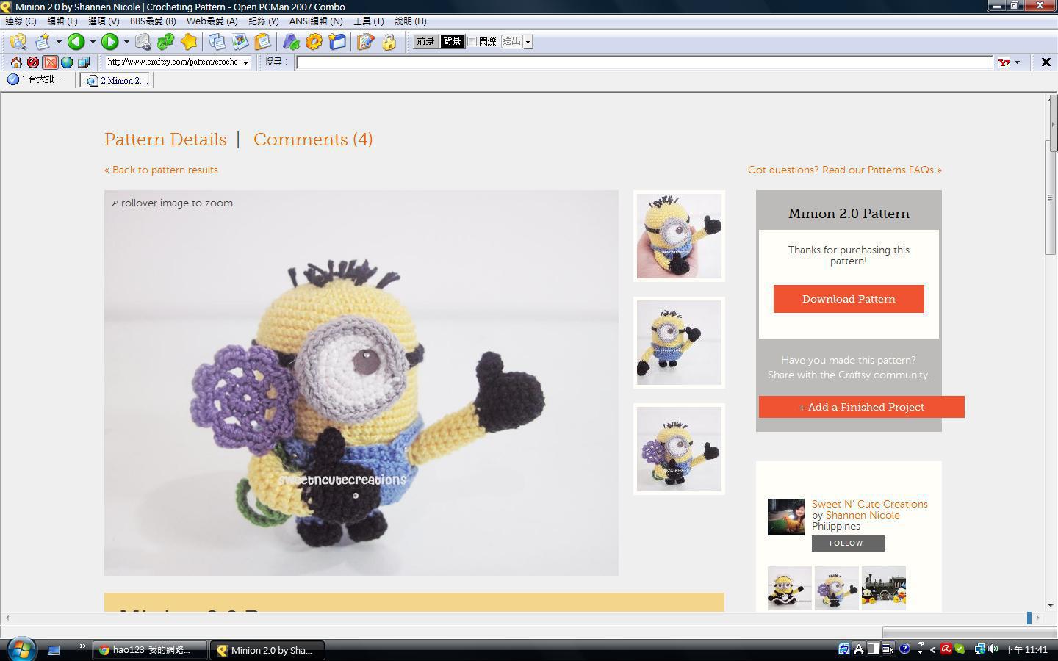Open the 說明 (H) menu
Viewport: 1058px width, 661px height.
(410, 21)
